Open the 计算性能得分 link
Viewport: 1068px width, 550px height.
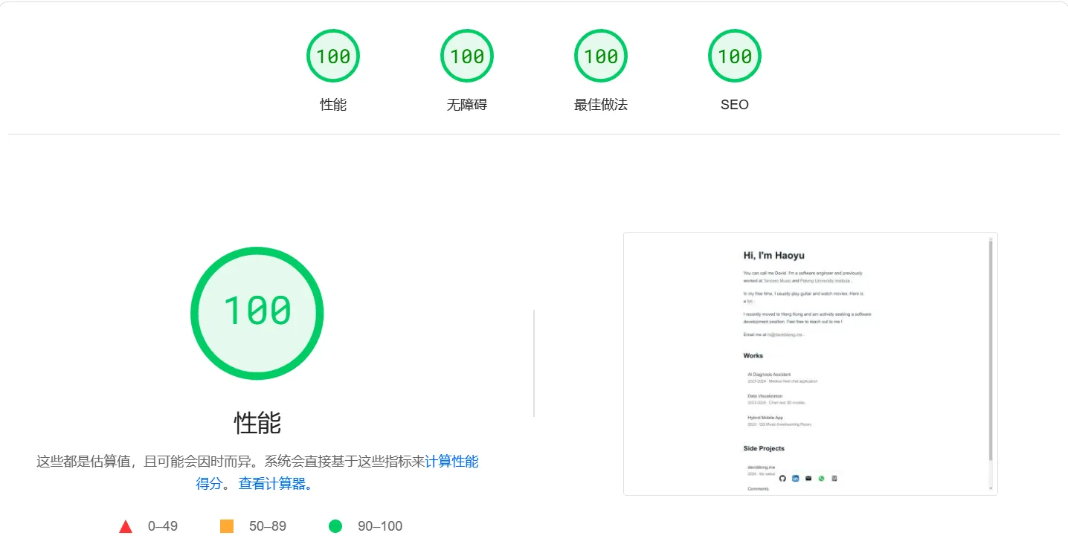pyautogui.click(x=452, y=462)
